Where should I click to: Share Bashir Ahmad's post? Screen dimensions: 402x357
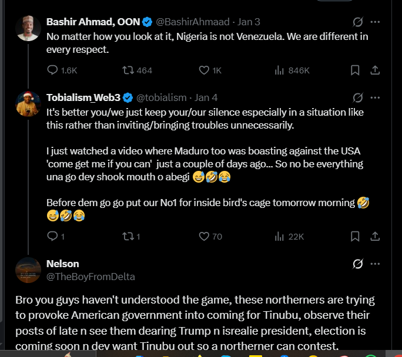tap(375, 70)
